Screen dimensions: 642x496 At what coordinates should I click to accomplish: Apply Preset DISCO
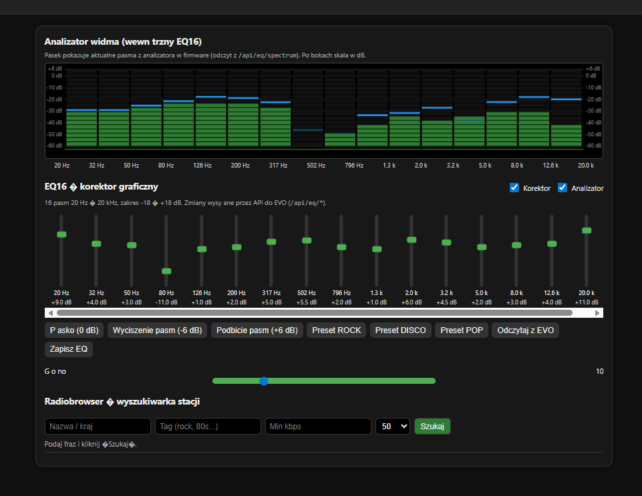400,330
